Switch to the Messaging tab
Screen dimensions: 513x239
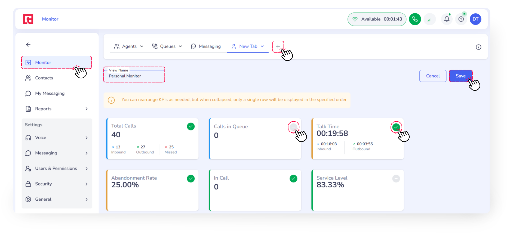(x=206, y=46)
